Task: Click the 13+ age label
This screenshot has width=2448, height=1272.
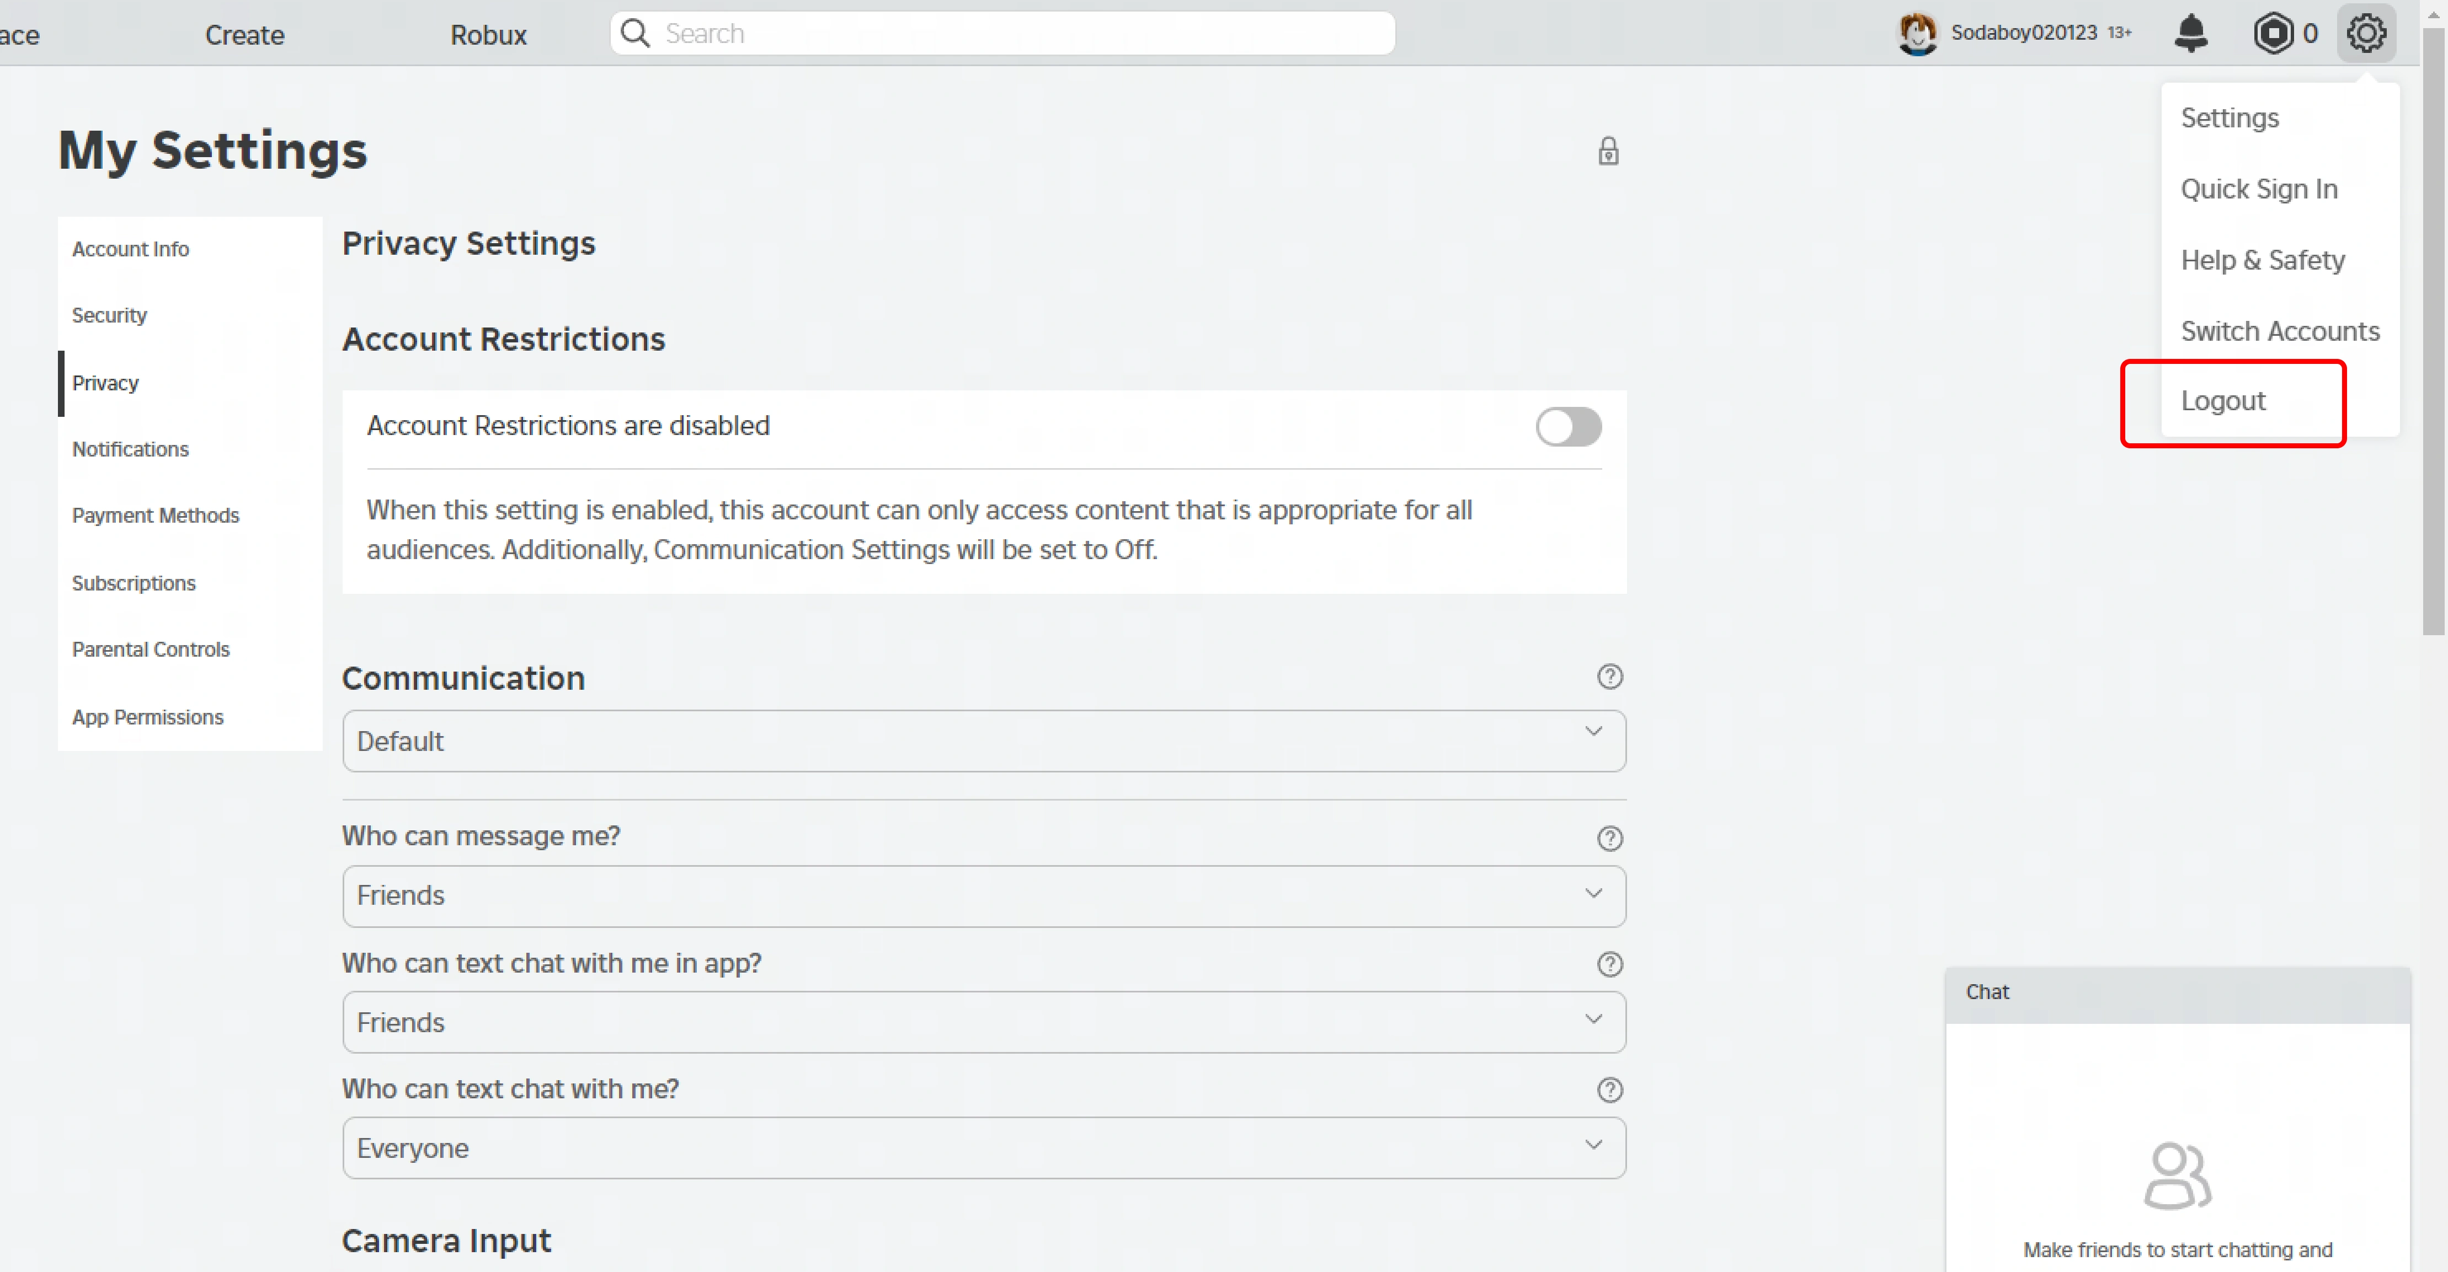Action: click(2119, 33)
